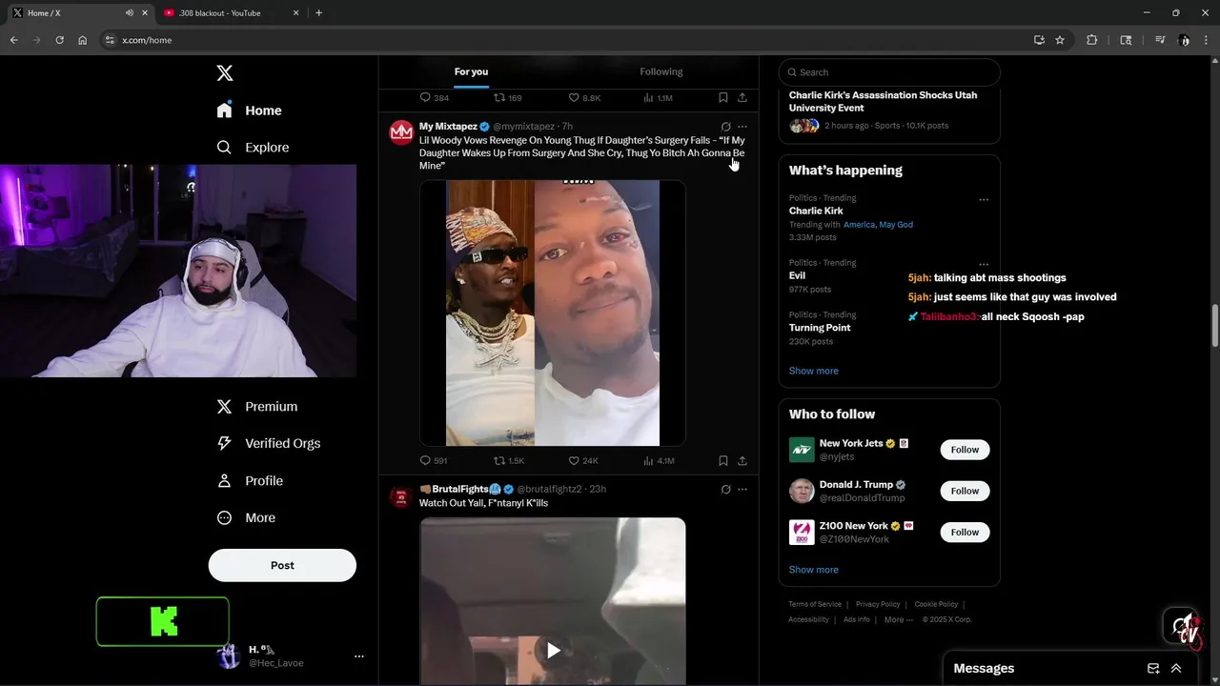Open the Terms of Service link
This screenshot has height=686, width=1220.
coord(815,604)
